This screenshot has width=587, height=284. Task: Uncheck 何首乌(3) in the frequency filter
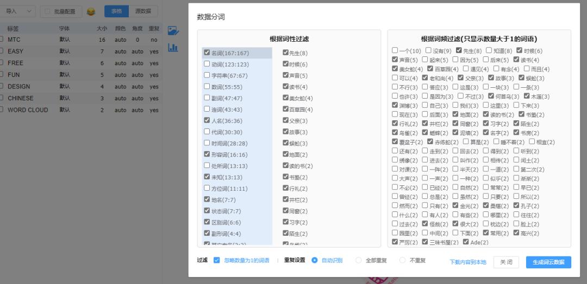click(x=491, y=95)
